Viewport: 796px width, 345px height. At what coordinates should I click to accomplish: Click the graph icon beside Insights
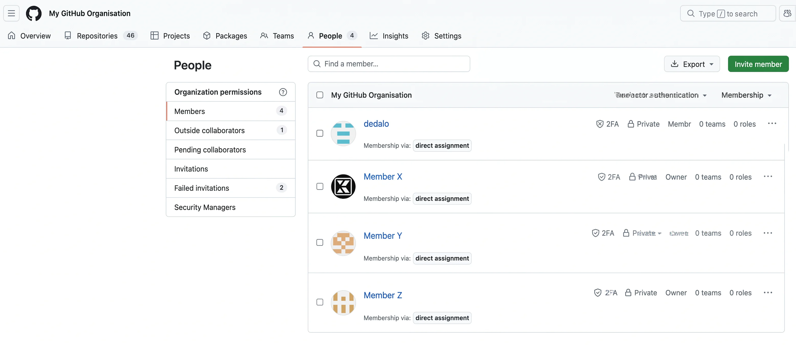click(374, 35)
